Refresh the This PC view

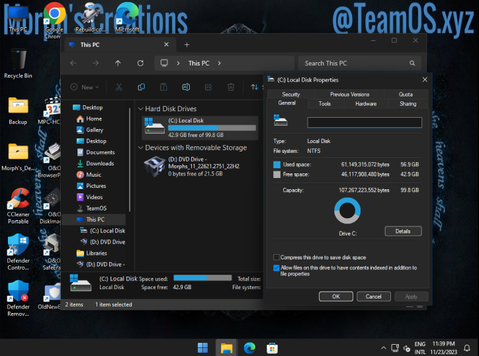(140, 63)
